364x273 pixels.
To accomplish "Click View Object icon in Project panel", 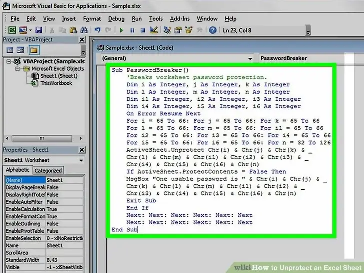I will click(x=20, y=50).
